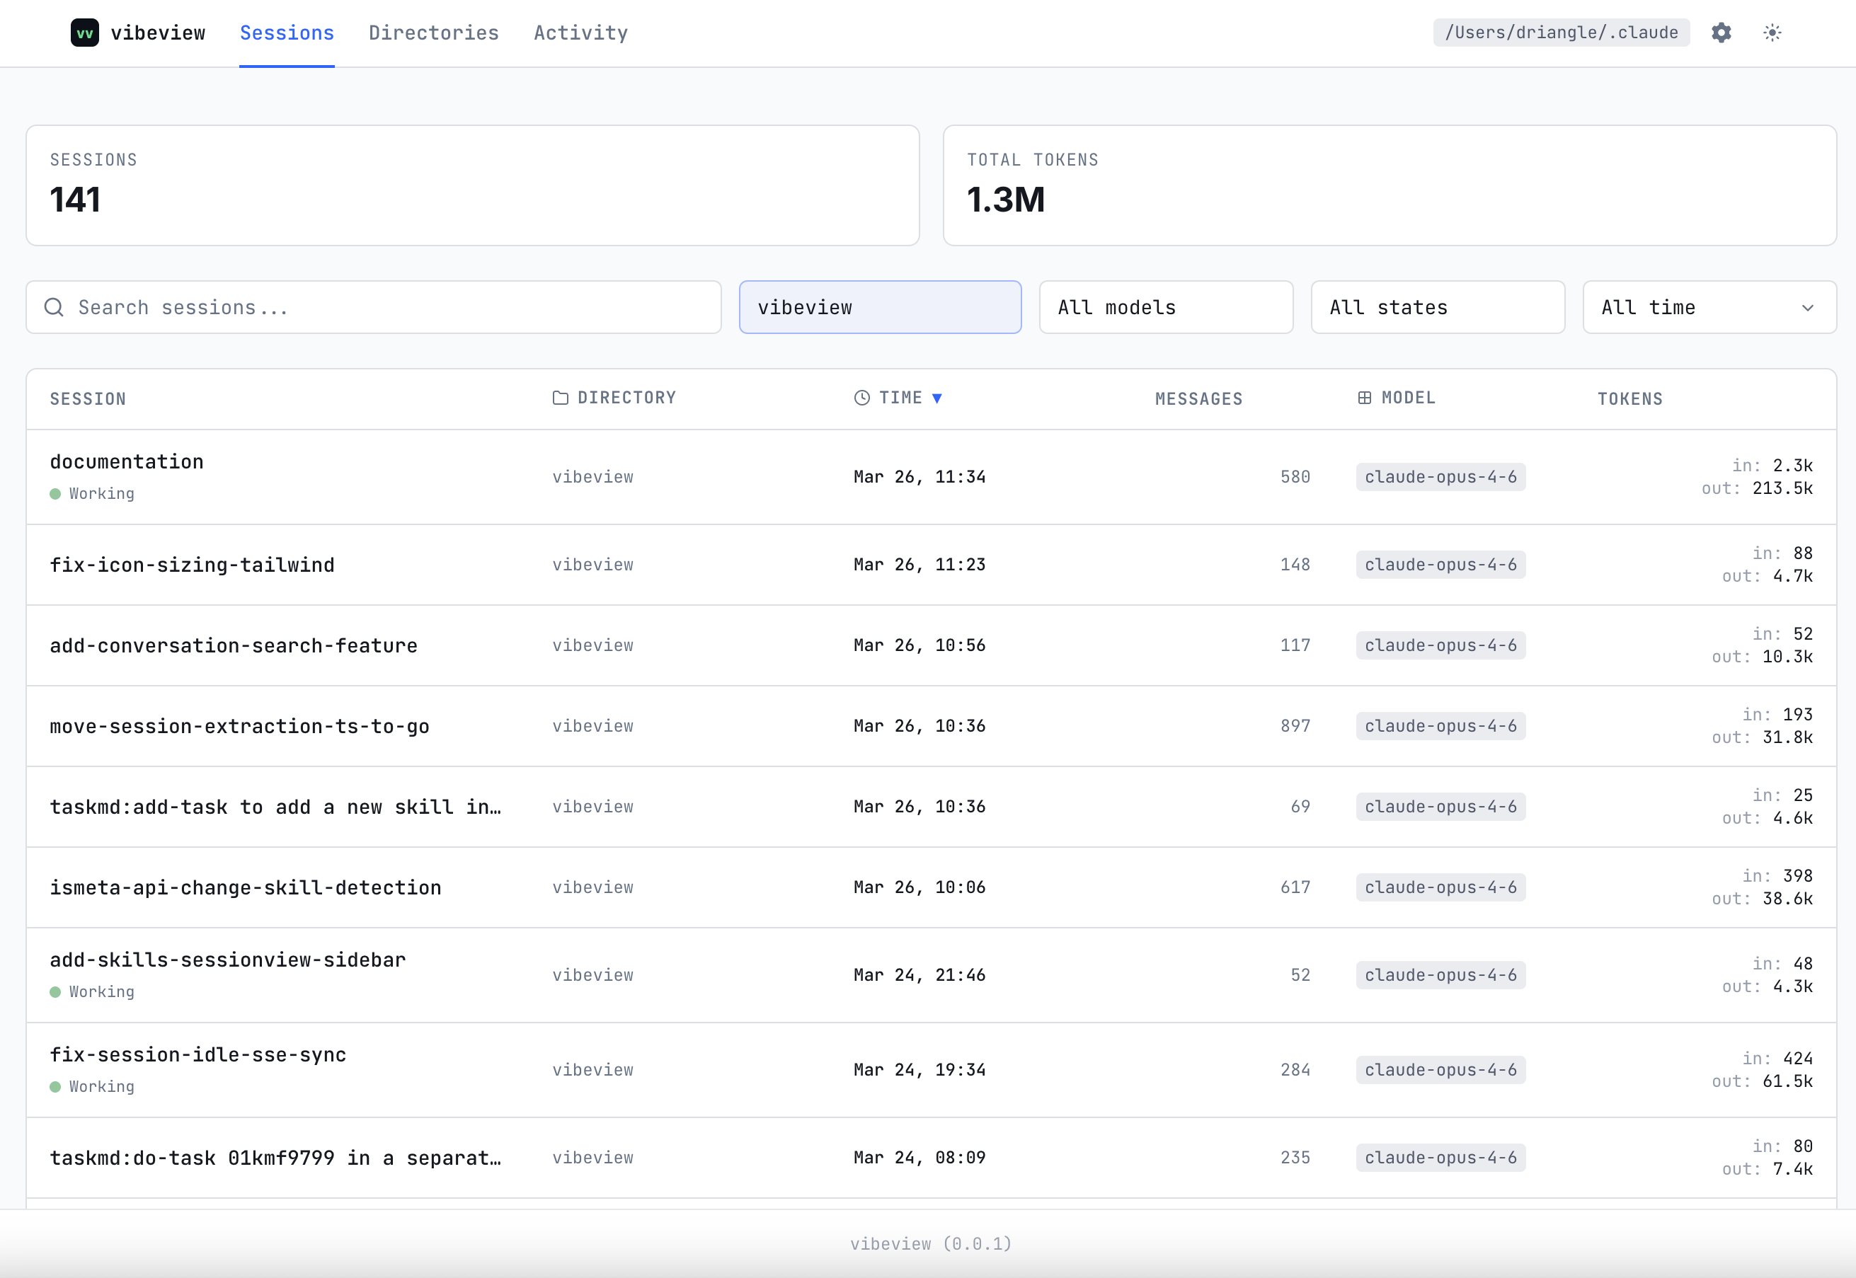Screen dimensions: 1856x1278
Task: Click the clock icon beside the Time header
Action: pyautogui.click(x=861, y=397)
